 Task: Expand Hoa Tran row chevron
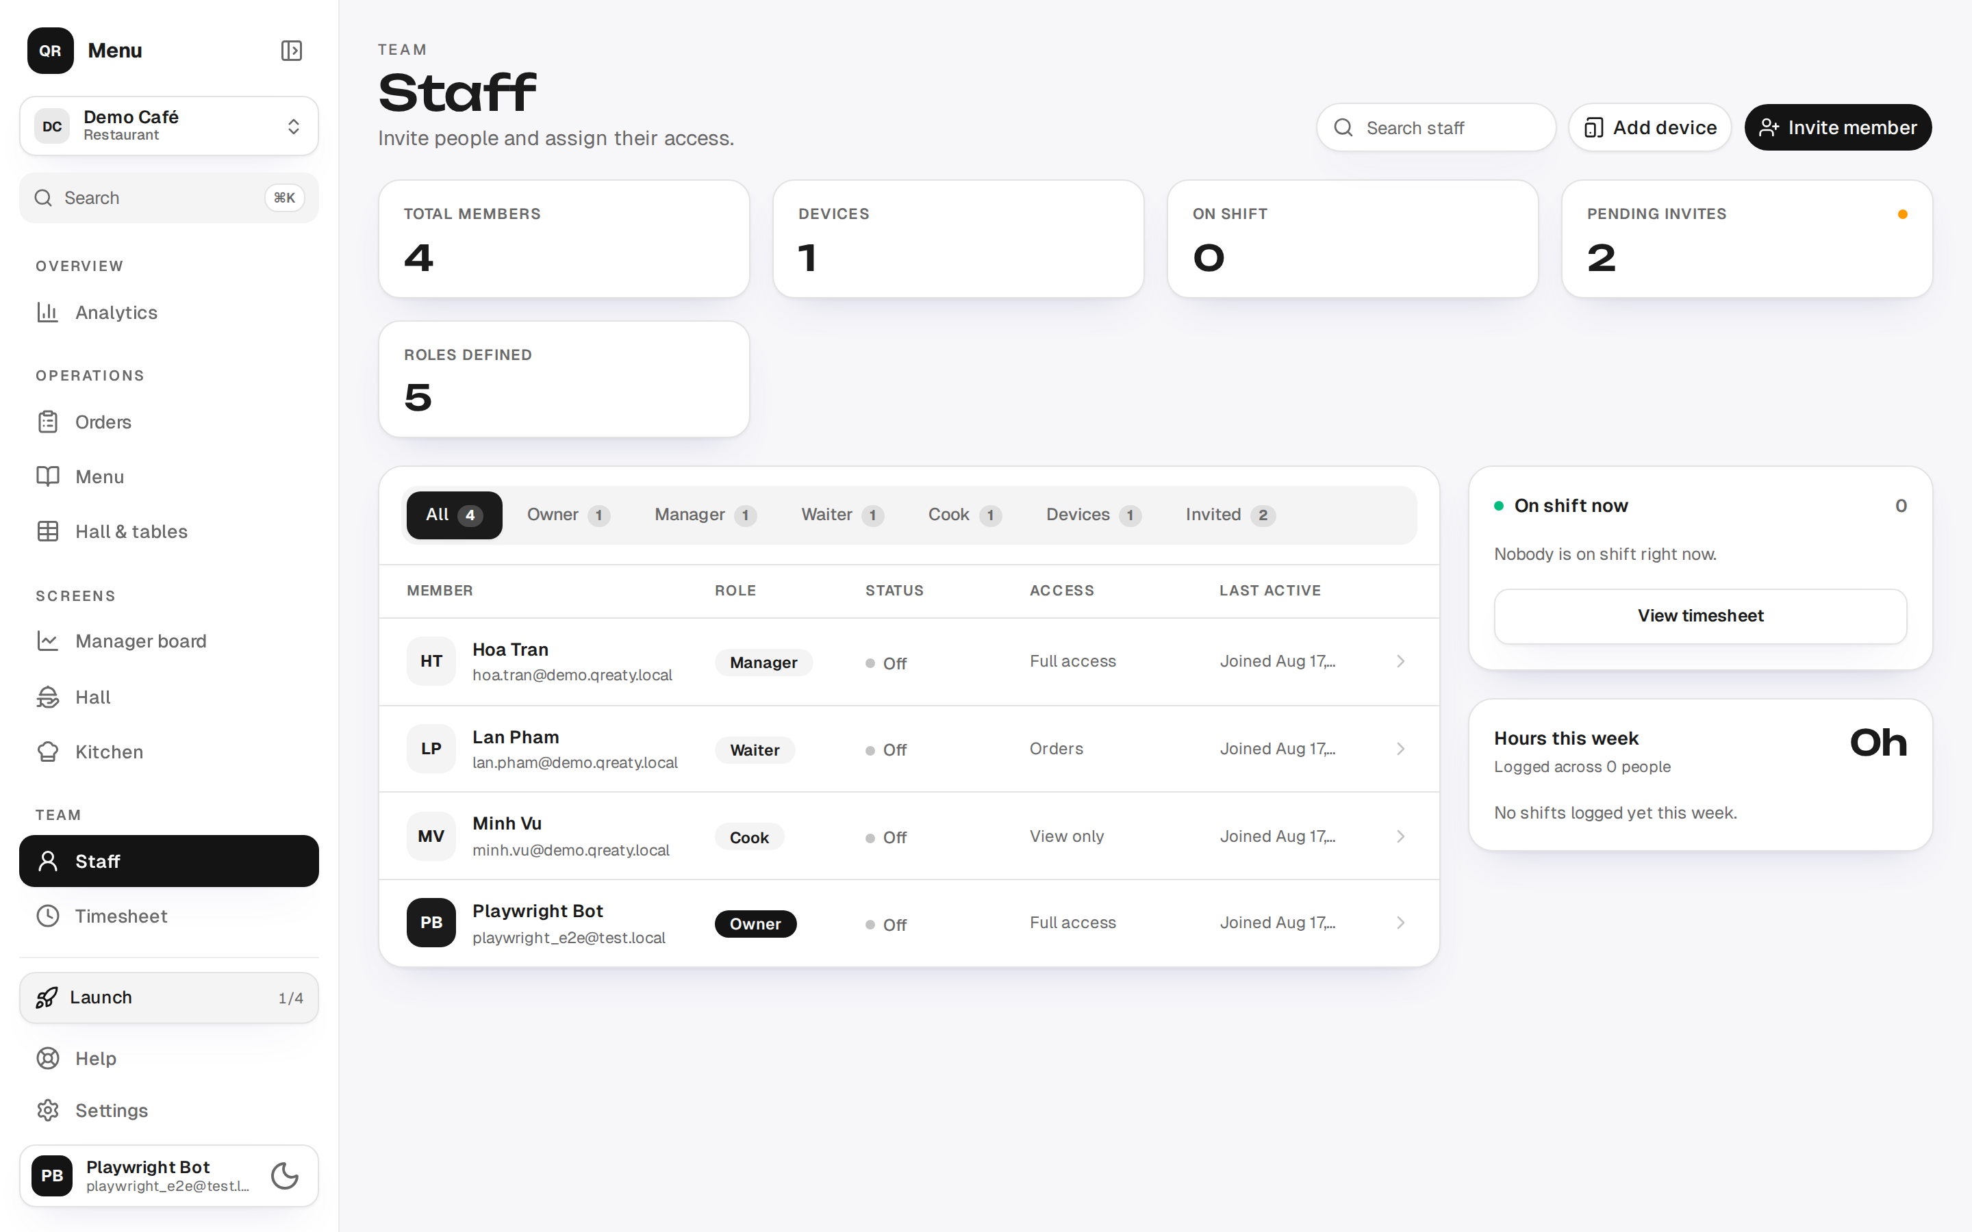coord(1401,662)
